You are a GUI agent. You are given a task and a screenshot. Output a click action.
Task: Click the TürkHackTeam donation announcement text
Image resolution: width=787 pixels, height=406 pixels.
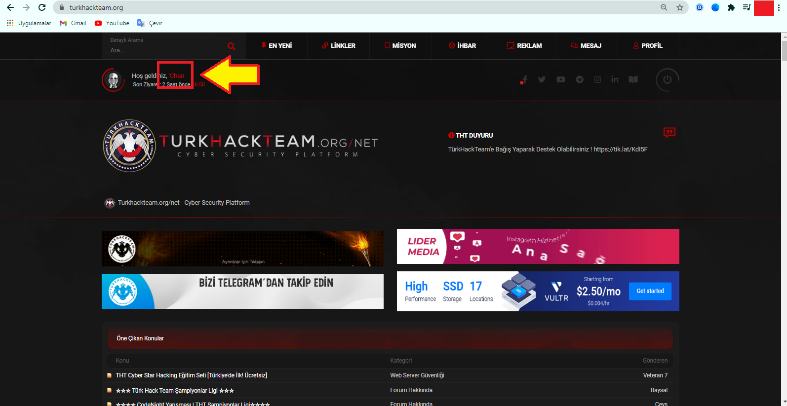click(548, 149)
